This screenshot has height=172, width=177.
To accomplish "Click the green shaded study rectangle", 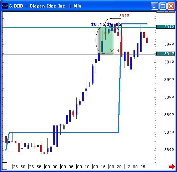I will (107, 40).
